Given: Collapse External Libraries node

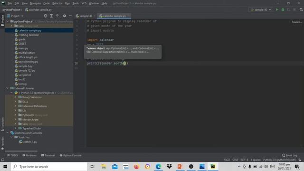Looking at the screenshot, I should (x=8, y=88).
